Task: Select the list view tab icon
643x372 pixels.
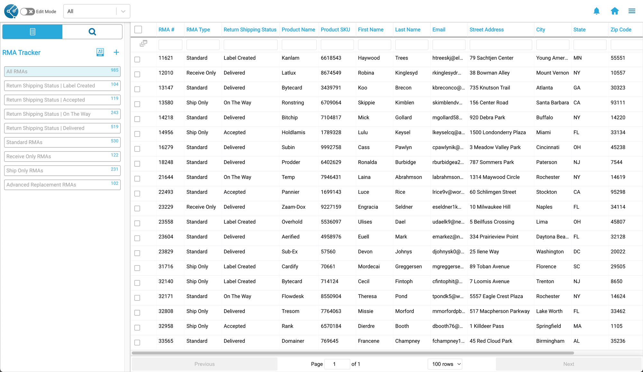Action: point(32,32)
